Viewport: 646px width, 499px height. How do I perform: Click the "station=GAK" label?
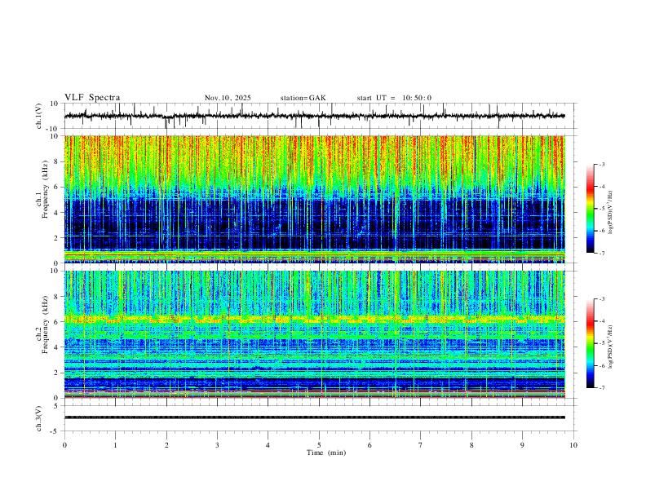point(303,98)
